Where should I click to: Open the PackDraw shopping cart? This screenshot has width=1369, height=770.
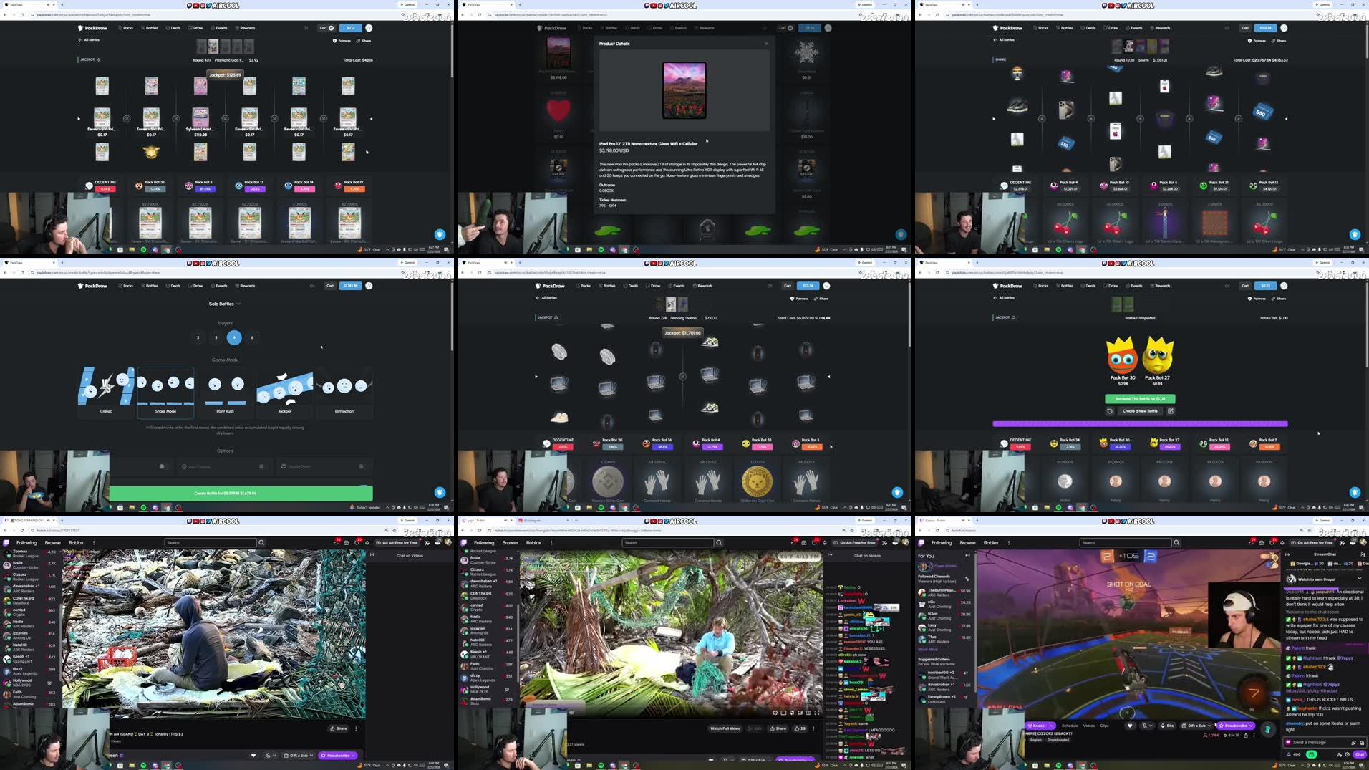(326, 28)
